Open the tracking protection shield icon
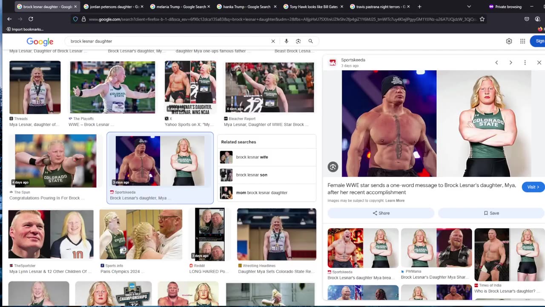Screen dimensions: 545x307 (x=75, y=19)
